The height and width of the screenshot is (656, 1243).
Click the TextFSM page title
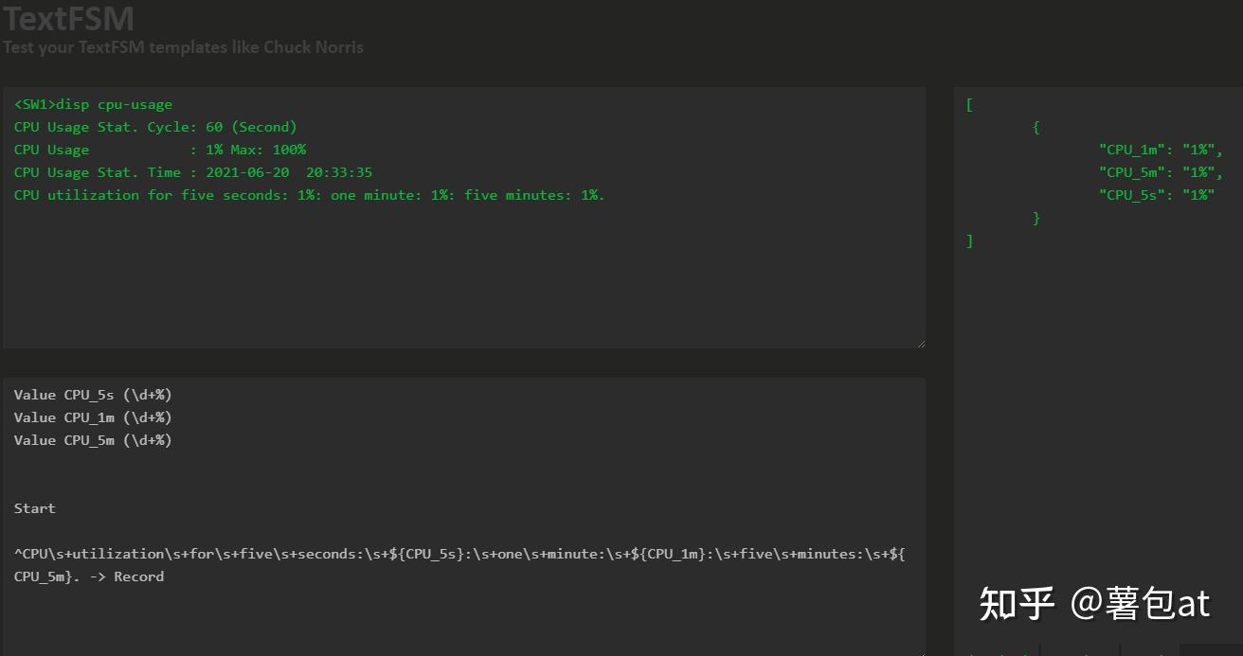(x=68, y=18)
